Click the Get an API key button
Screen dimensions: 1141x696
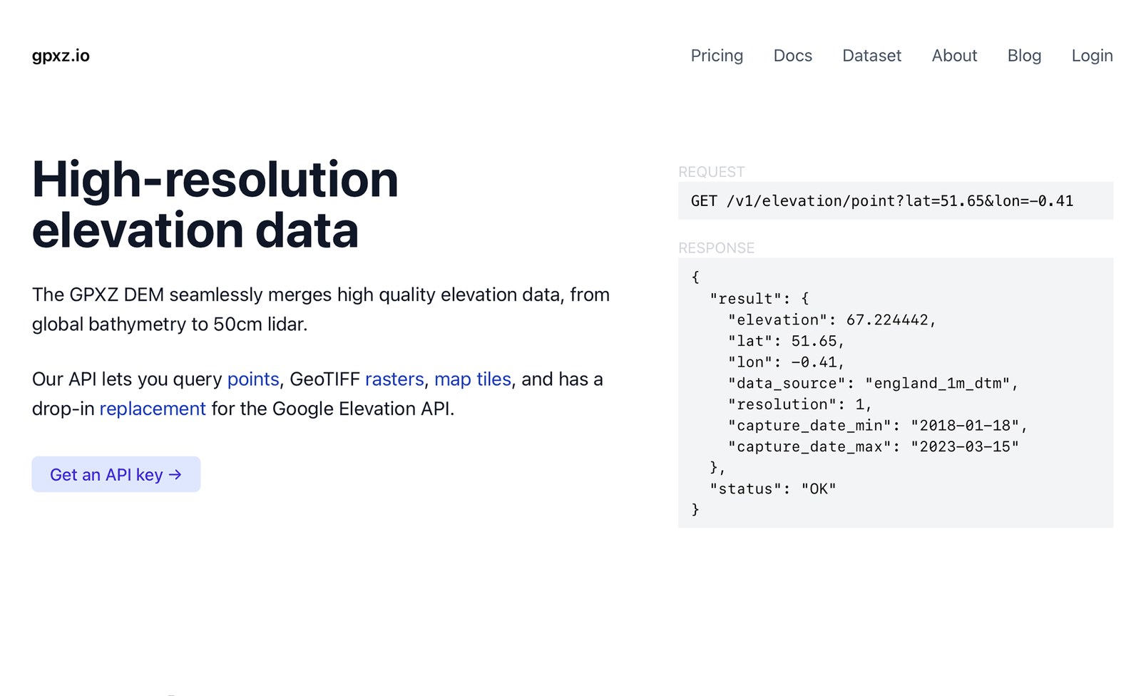pos(116,474)
